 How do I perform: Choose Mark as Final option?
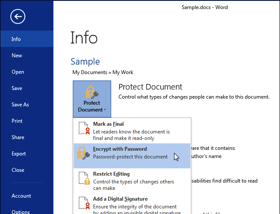click(132, 131)
